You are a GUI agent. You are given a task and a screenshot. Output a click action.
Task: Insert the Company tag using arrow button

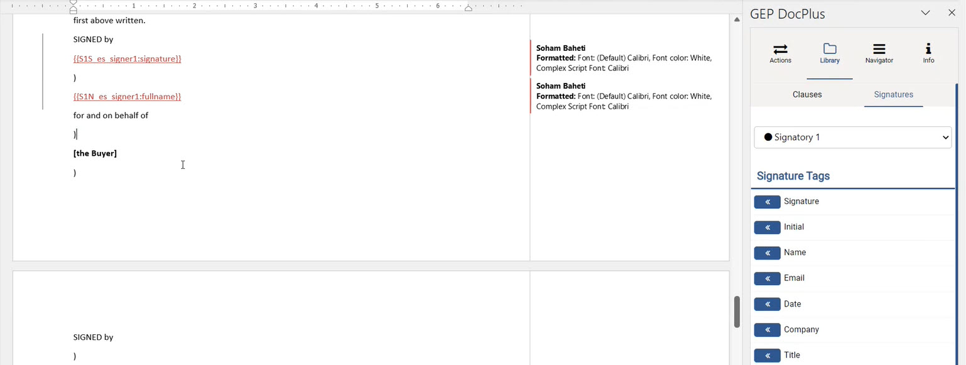tap(767, 330)
